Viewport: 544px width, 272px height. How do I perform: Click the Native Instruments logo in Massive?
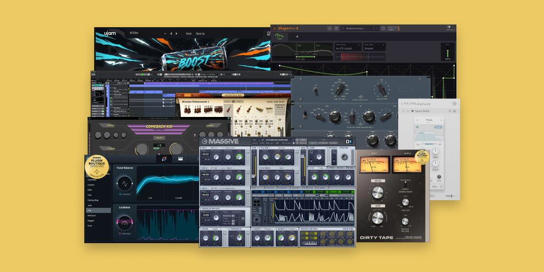[349, 141]
